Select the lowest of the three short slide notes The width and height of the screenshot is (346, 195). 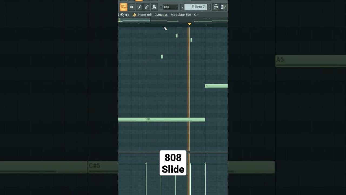[162, 57]
